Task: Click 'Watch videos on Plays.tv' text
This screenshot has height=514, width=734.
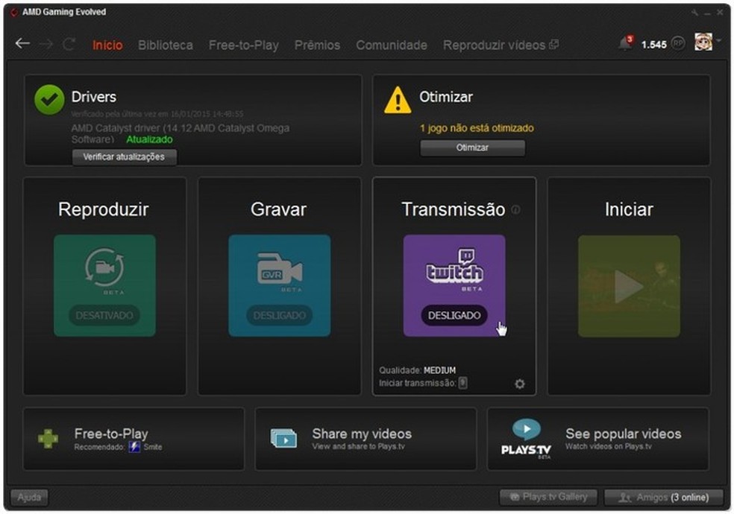Action: (608, 446)
